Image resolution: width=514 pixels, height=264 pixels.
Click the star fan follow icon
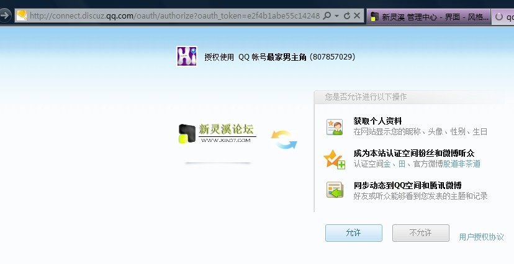click(x=335, y=159)
